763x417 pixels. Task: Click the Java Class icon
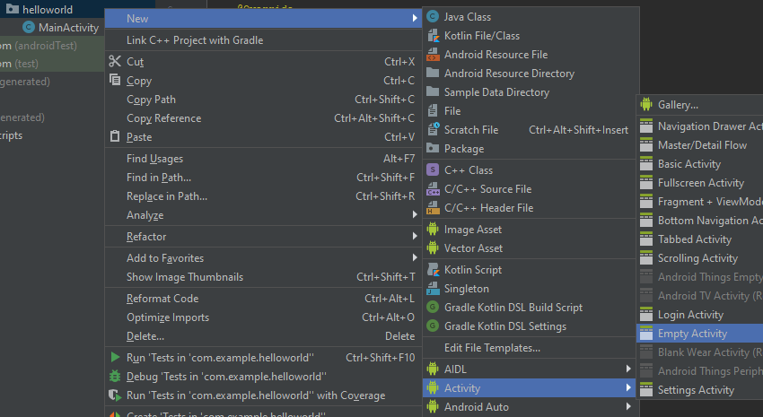pos(433,17)
